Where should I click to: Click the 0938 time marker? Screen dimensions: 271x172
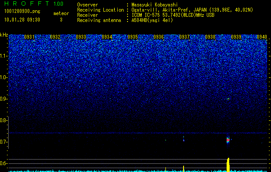click(x=210, y=37)
